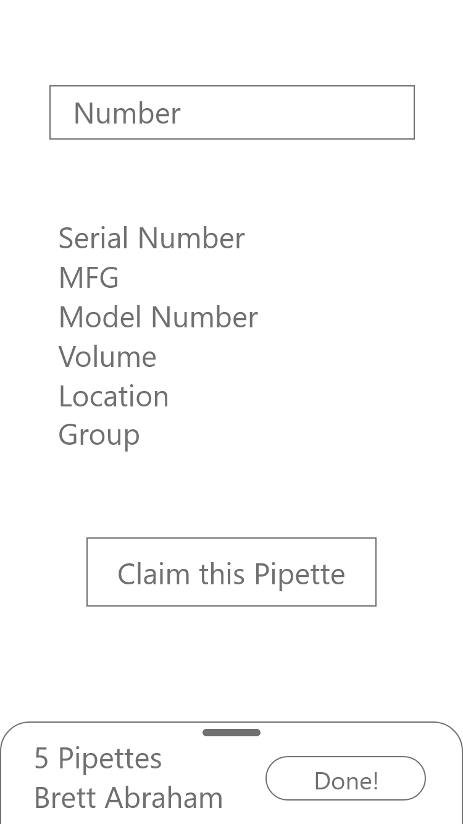Select the Serial Number label
463x824 pixels.
151,238
